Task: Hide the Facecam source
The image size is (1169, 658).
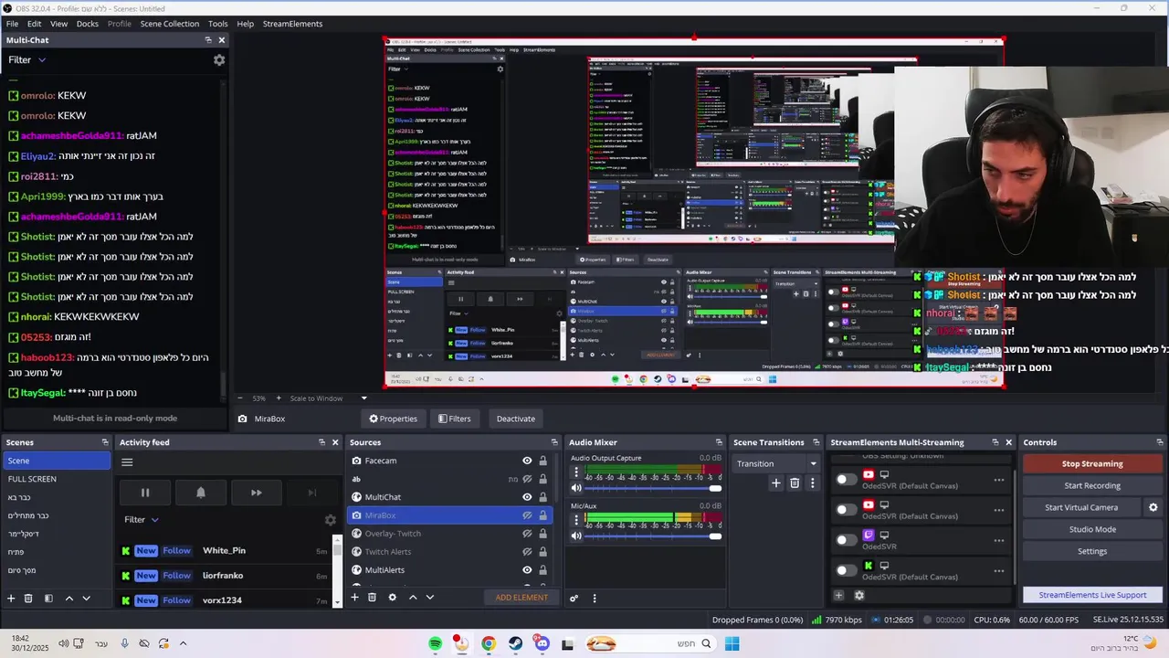Action: coord(527,461)
